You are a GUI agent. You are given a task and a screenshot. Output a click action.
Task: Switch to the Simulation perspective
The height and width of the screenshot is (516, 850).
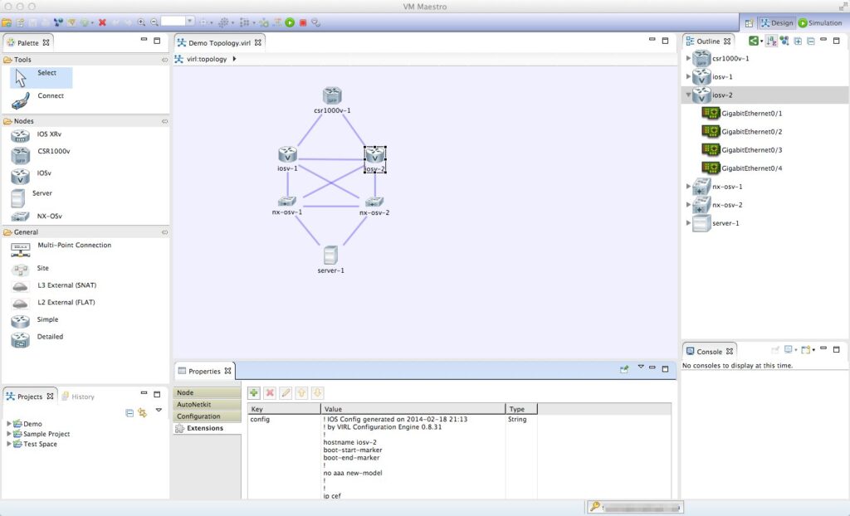pos(820,23)
